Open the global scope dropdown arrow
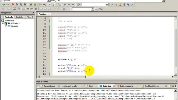The image size is (178, 100). (49, 1)
